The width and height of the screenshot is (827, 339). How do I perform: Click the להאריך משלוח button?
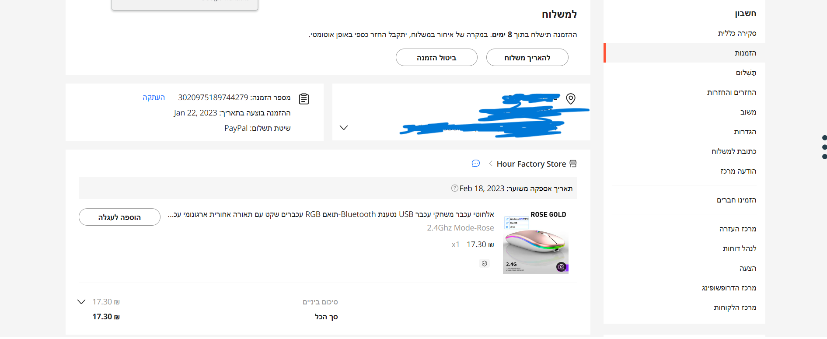click(527, 58)
